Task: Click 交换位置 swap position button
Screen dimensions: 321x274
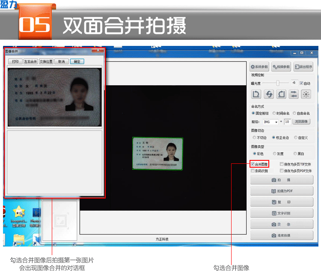Action: 46,61
